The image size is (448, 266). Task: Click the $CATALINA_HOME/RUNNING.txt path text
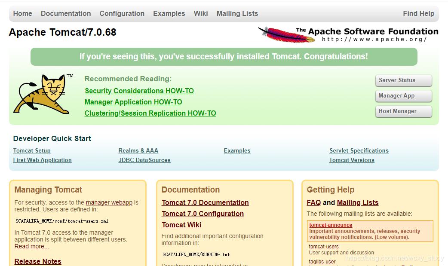pyautogui.click(x=196, y=254)
